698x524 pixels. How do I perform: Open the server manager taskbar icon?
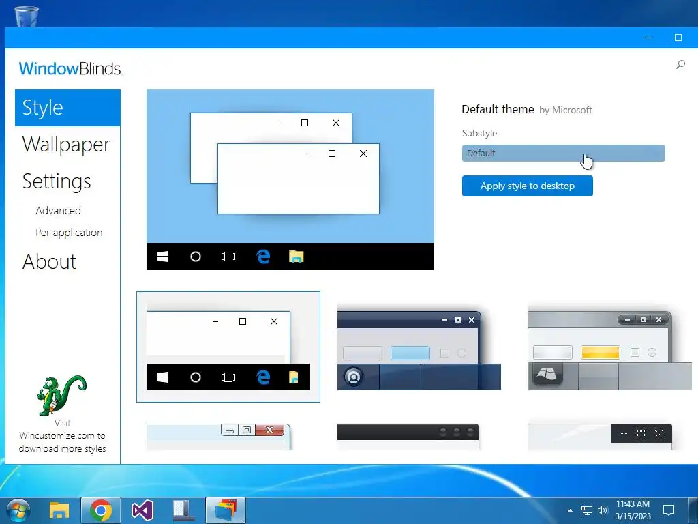point(183,510)
